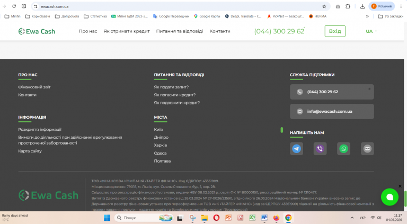Open the Доп.робота bookmark folder
The image size is (407, 224).
pos(67,16)
